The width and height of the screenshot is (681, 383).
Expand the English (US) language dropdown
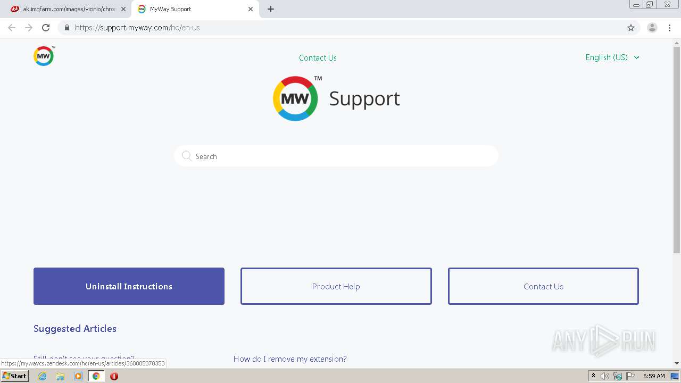coord(612,57)
